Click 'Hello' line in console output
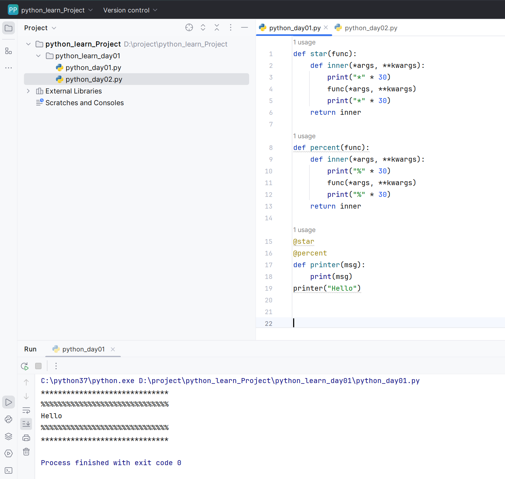The height and width of the screenshot is (479, 505). click(51, 416)
